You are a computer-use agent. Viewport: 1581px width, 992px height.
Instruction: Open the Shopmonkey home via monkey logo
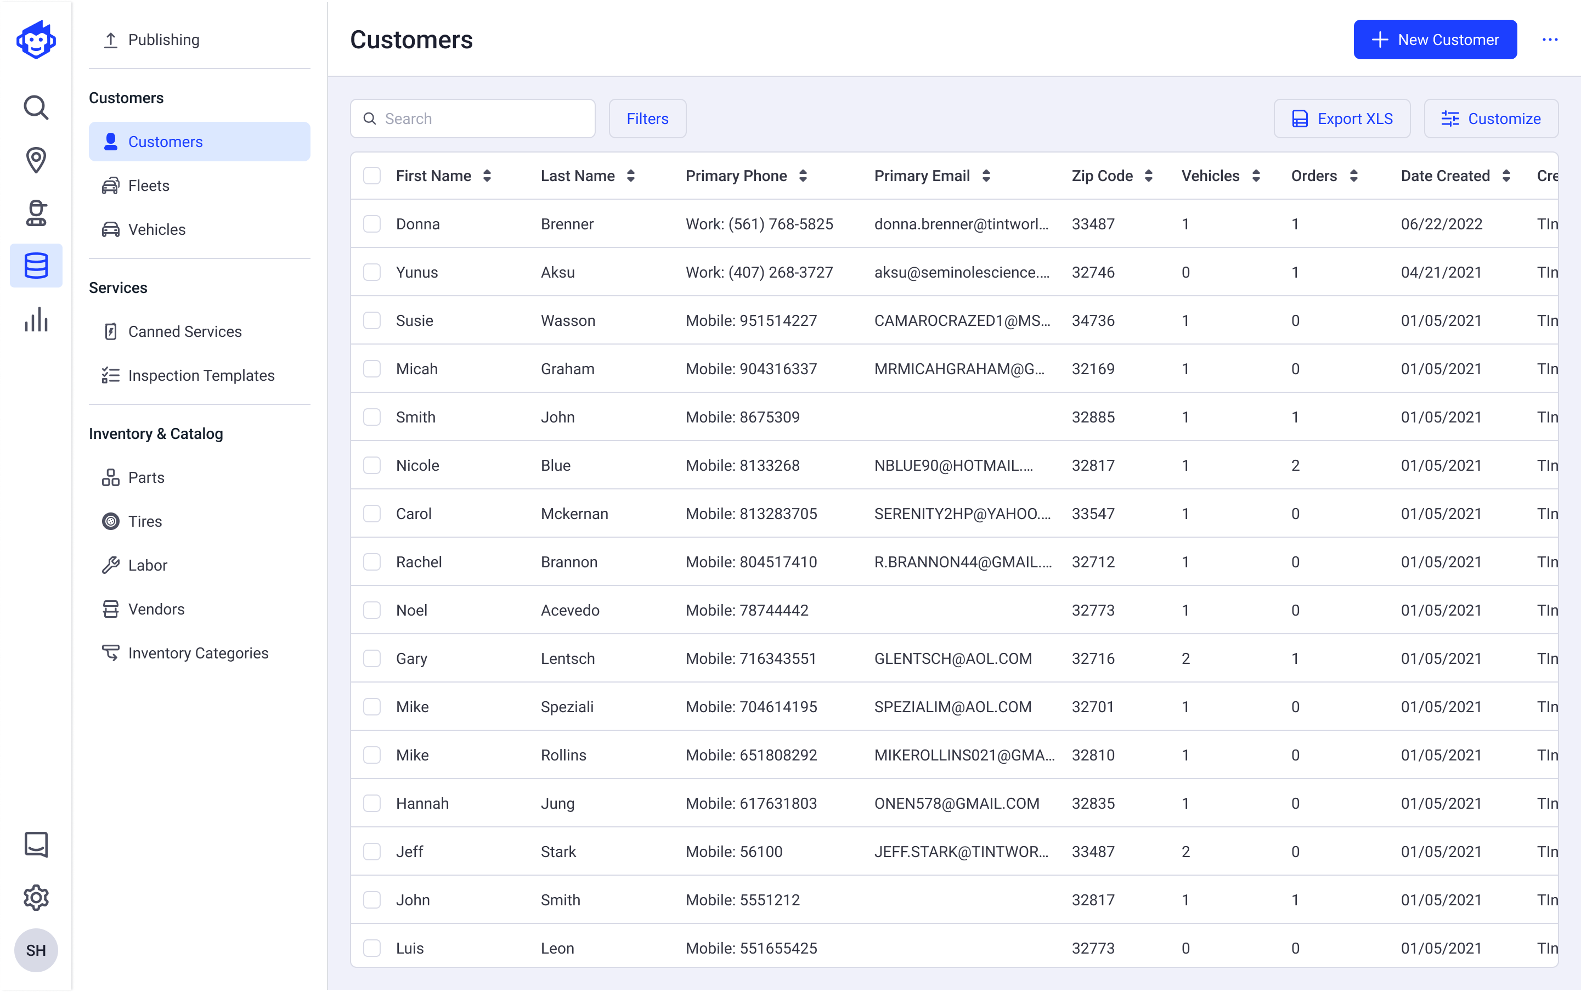point(36,40)
